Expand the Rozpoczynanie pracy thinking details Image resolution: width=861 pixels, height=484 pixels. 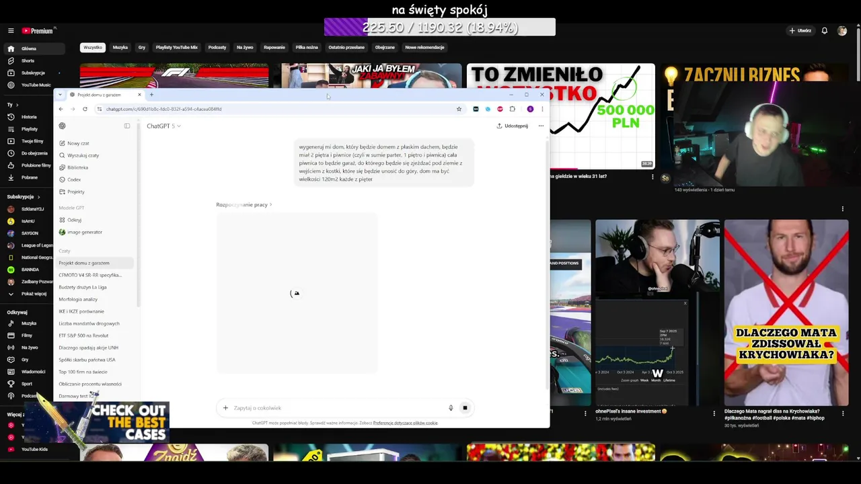244,204
